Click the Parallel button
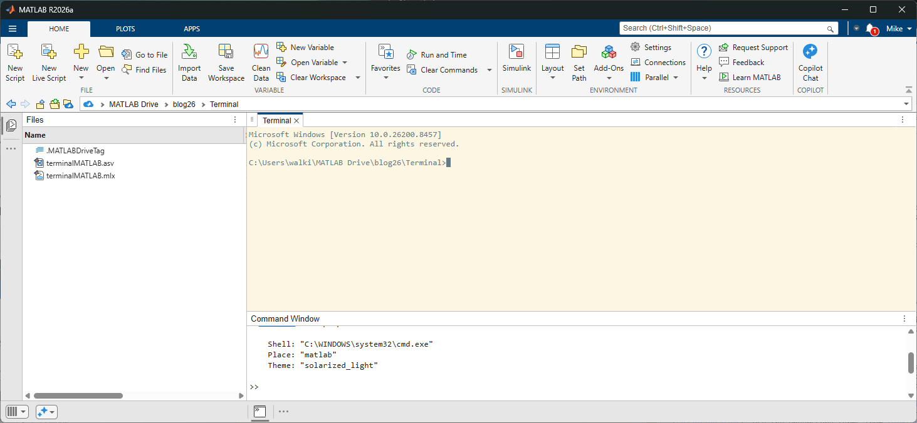Image resolution: width=917 pixels, height=423 pixels. tap(649, 78)
